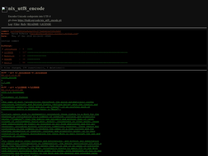
Task: Jump to README in the diffstat
Action: pos(8,59)
